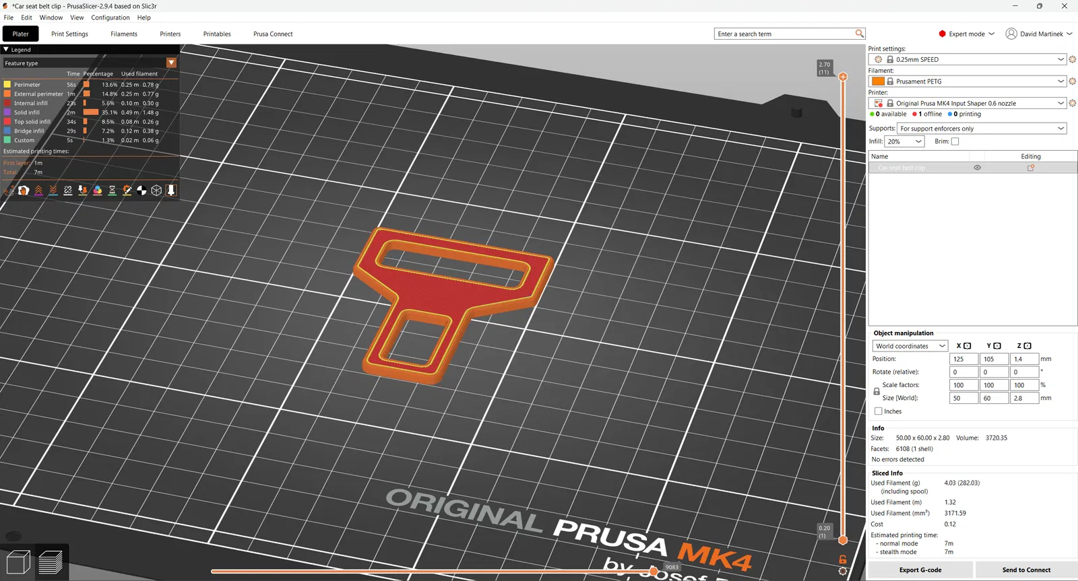1078x581 pixels.
Task: Toggle print pauses visibility in the legend toolbar
Action: [113, 191]
